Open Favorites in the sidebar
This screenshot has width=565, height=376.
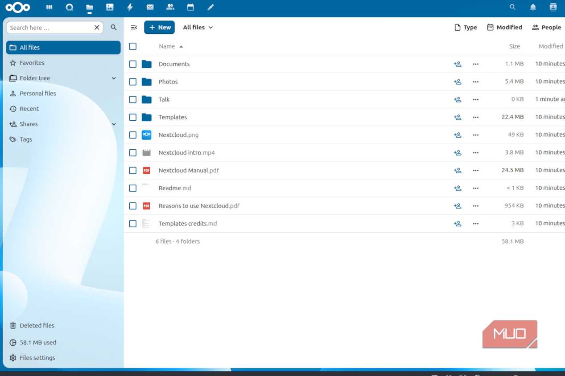63,63
